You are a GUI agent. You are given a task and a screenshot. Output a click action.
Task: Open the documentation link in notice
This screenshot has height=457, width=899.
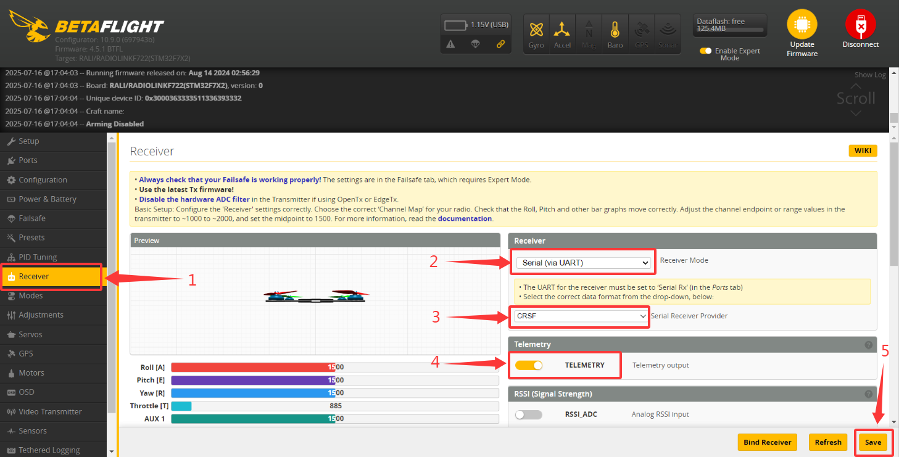pyautogui.click(x=465, y=218)
